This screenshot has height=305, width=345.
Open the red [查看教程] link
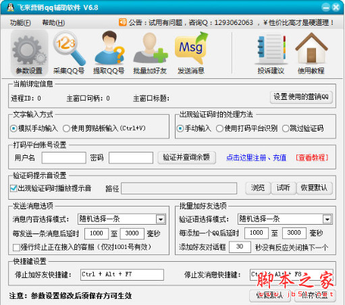(x=312, y=158)
